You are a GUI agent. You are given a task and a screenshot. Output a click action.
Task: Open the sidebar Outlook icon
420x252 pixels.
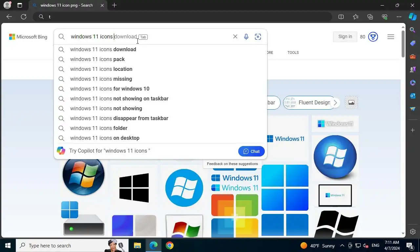pyautogui.click(x=413, y=96)
